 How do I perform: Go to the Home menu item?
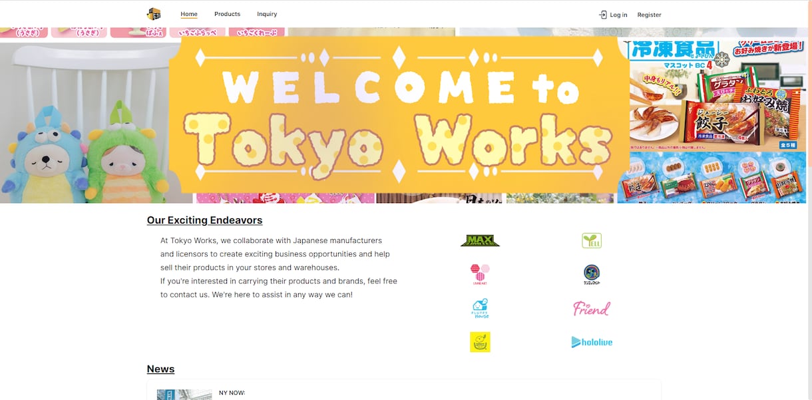click(x=189, y=14)
